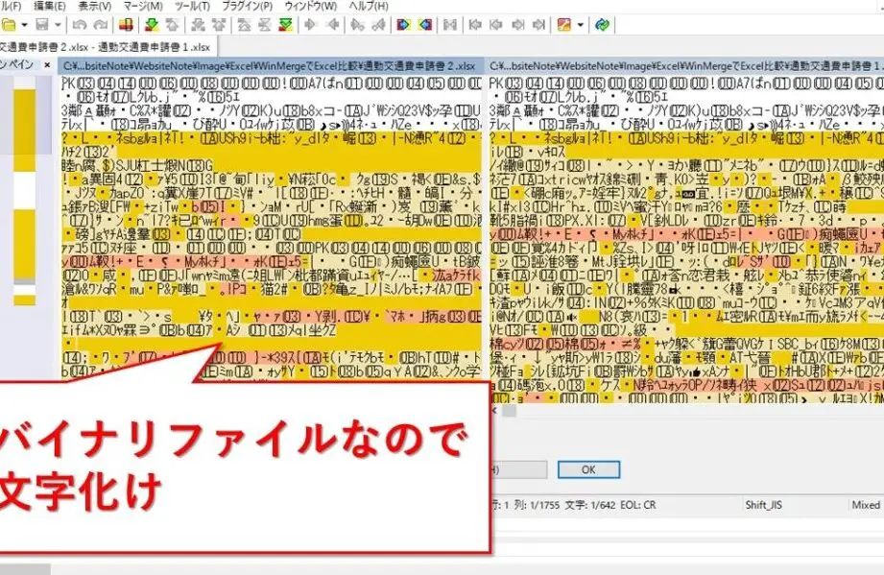Copy the current difference to the left pane
Screen dimensions: 884x575
(x=335, y=25)
